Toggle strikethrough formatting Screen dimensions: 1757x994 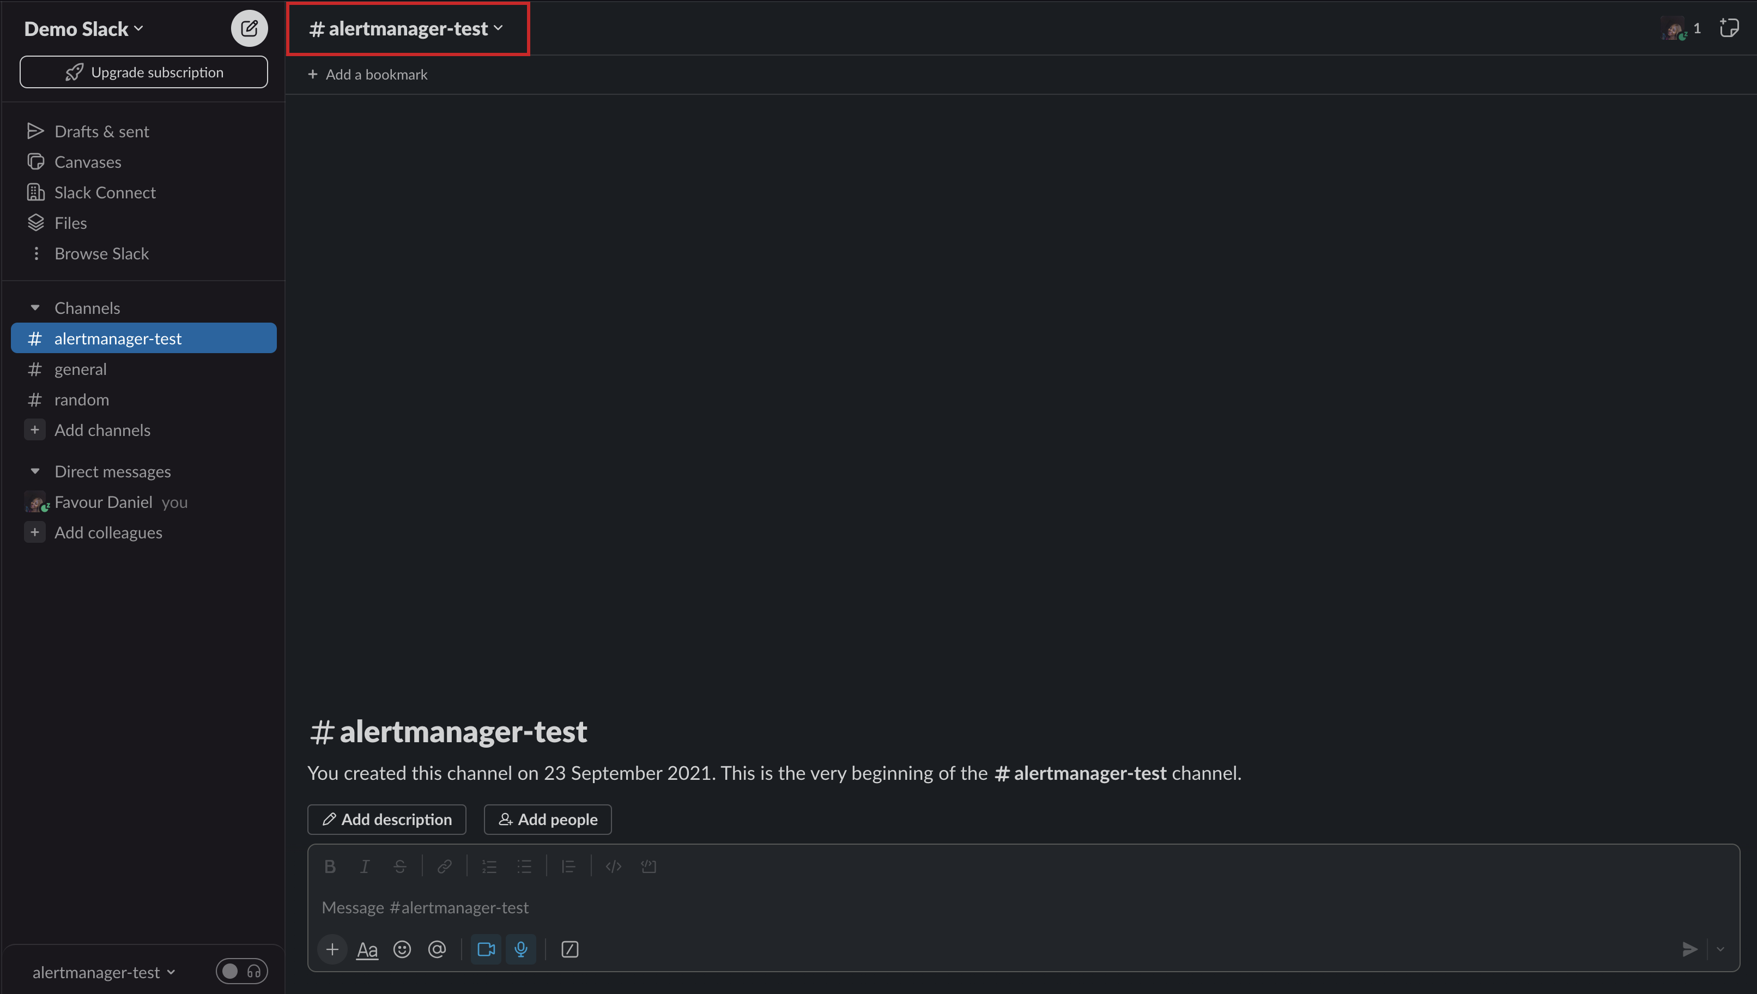400,866
